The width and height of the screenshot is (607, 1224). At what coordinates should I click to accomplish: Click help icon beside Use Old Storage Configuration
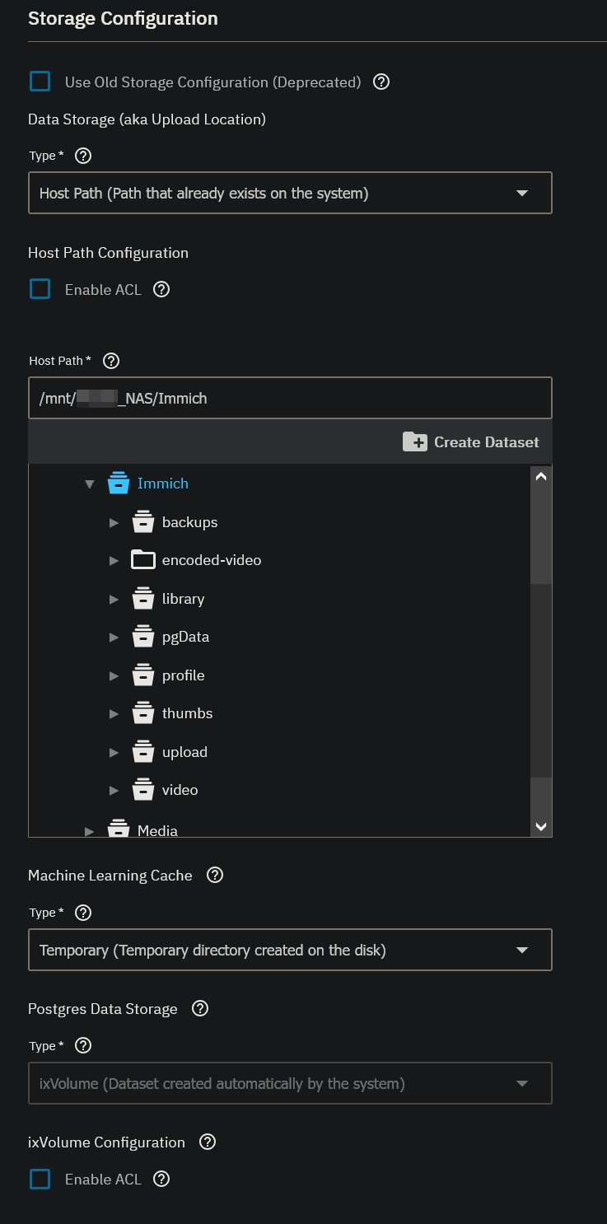381,82
